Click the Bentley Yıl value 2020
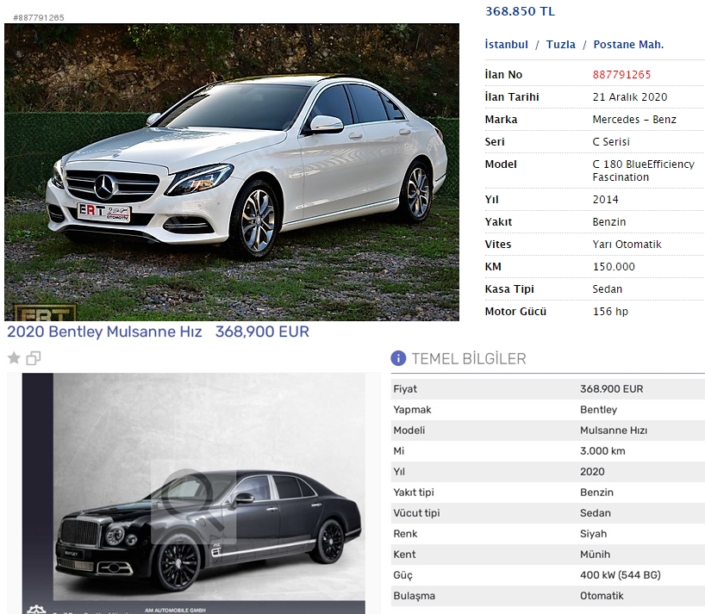 coord(592,472)
